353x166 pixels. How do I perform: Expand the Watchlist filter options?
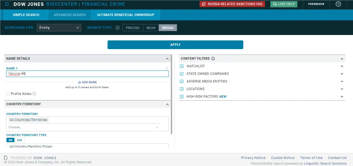(x=342, y=66)
